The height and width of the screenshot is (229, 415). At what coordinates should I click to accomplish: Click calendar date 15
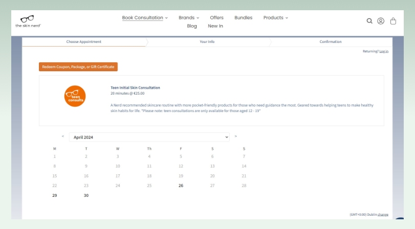[x=55, y=176]
